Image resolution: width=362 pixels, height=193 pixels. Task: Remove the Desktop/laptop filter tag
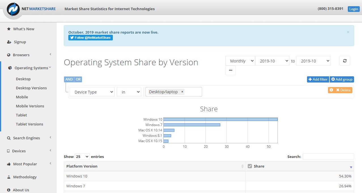pyautogui.click(x=182, y=92)
